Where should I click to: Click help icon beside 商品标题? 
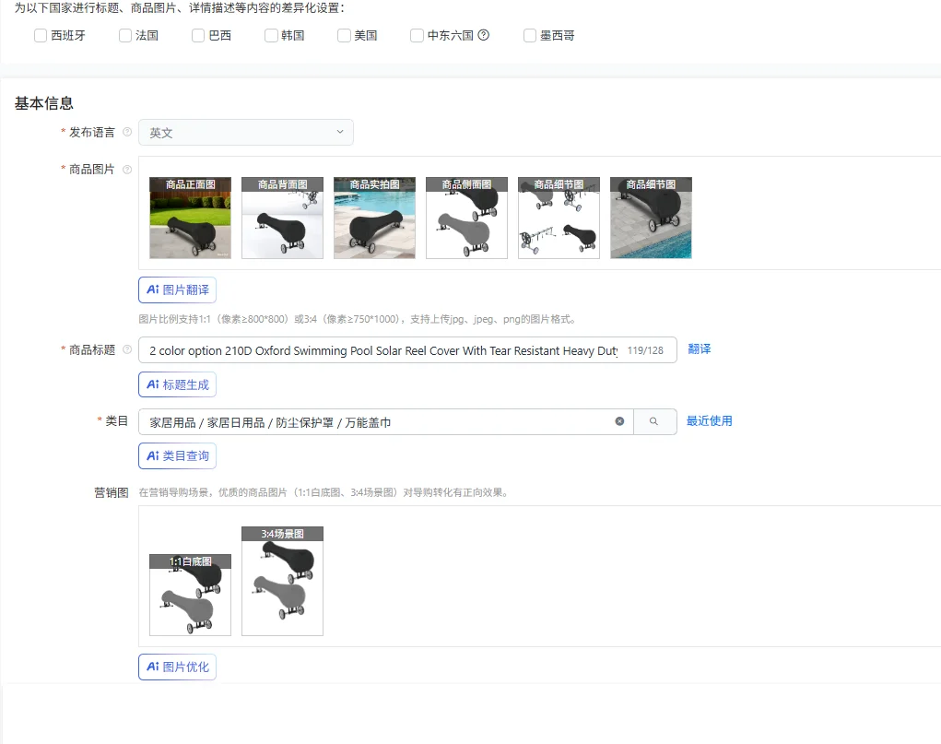tap(127, 349)
